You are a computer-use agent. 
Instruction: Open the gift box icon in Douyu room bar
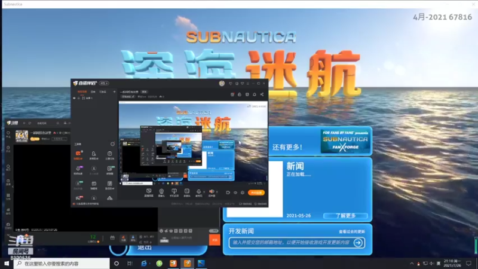point(112,238)
